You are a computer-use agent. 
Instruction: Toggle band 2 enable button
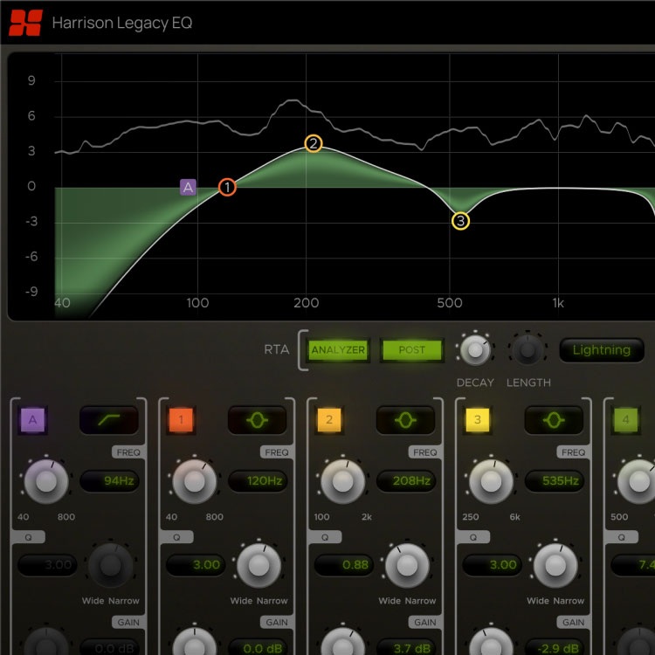[329, 420]
